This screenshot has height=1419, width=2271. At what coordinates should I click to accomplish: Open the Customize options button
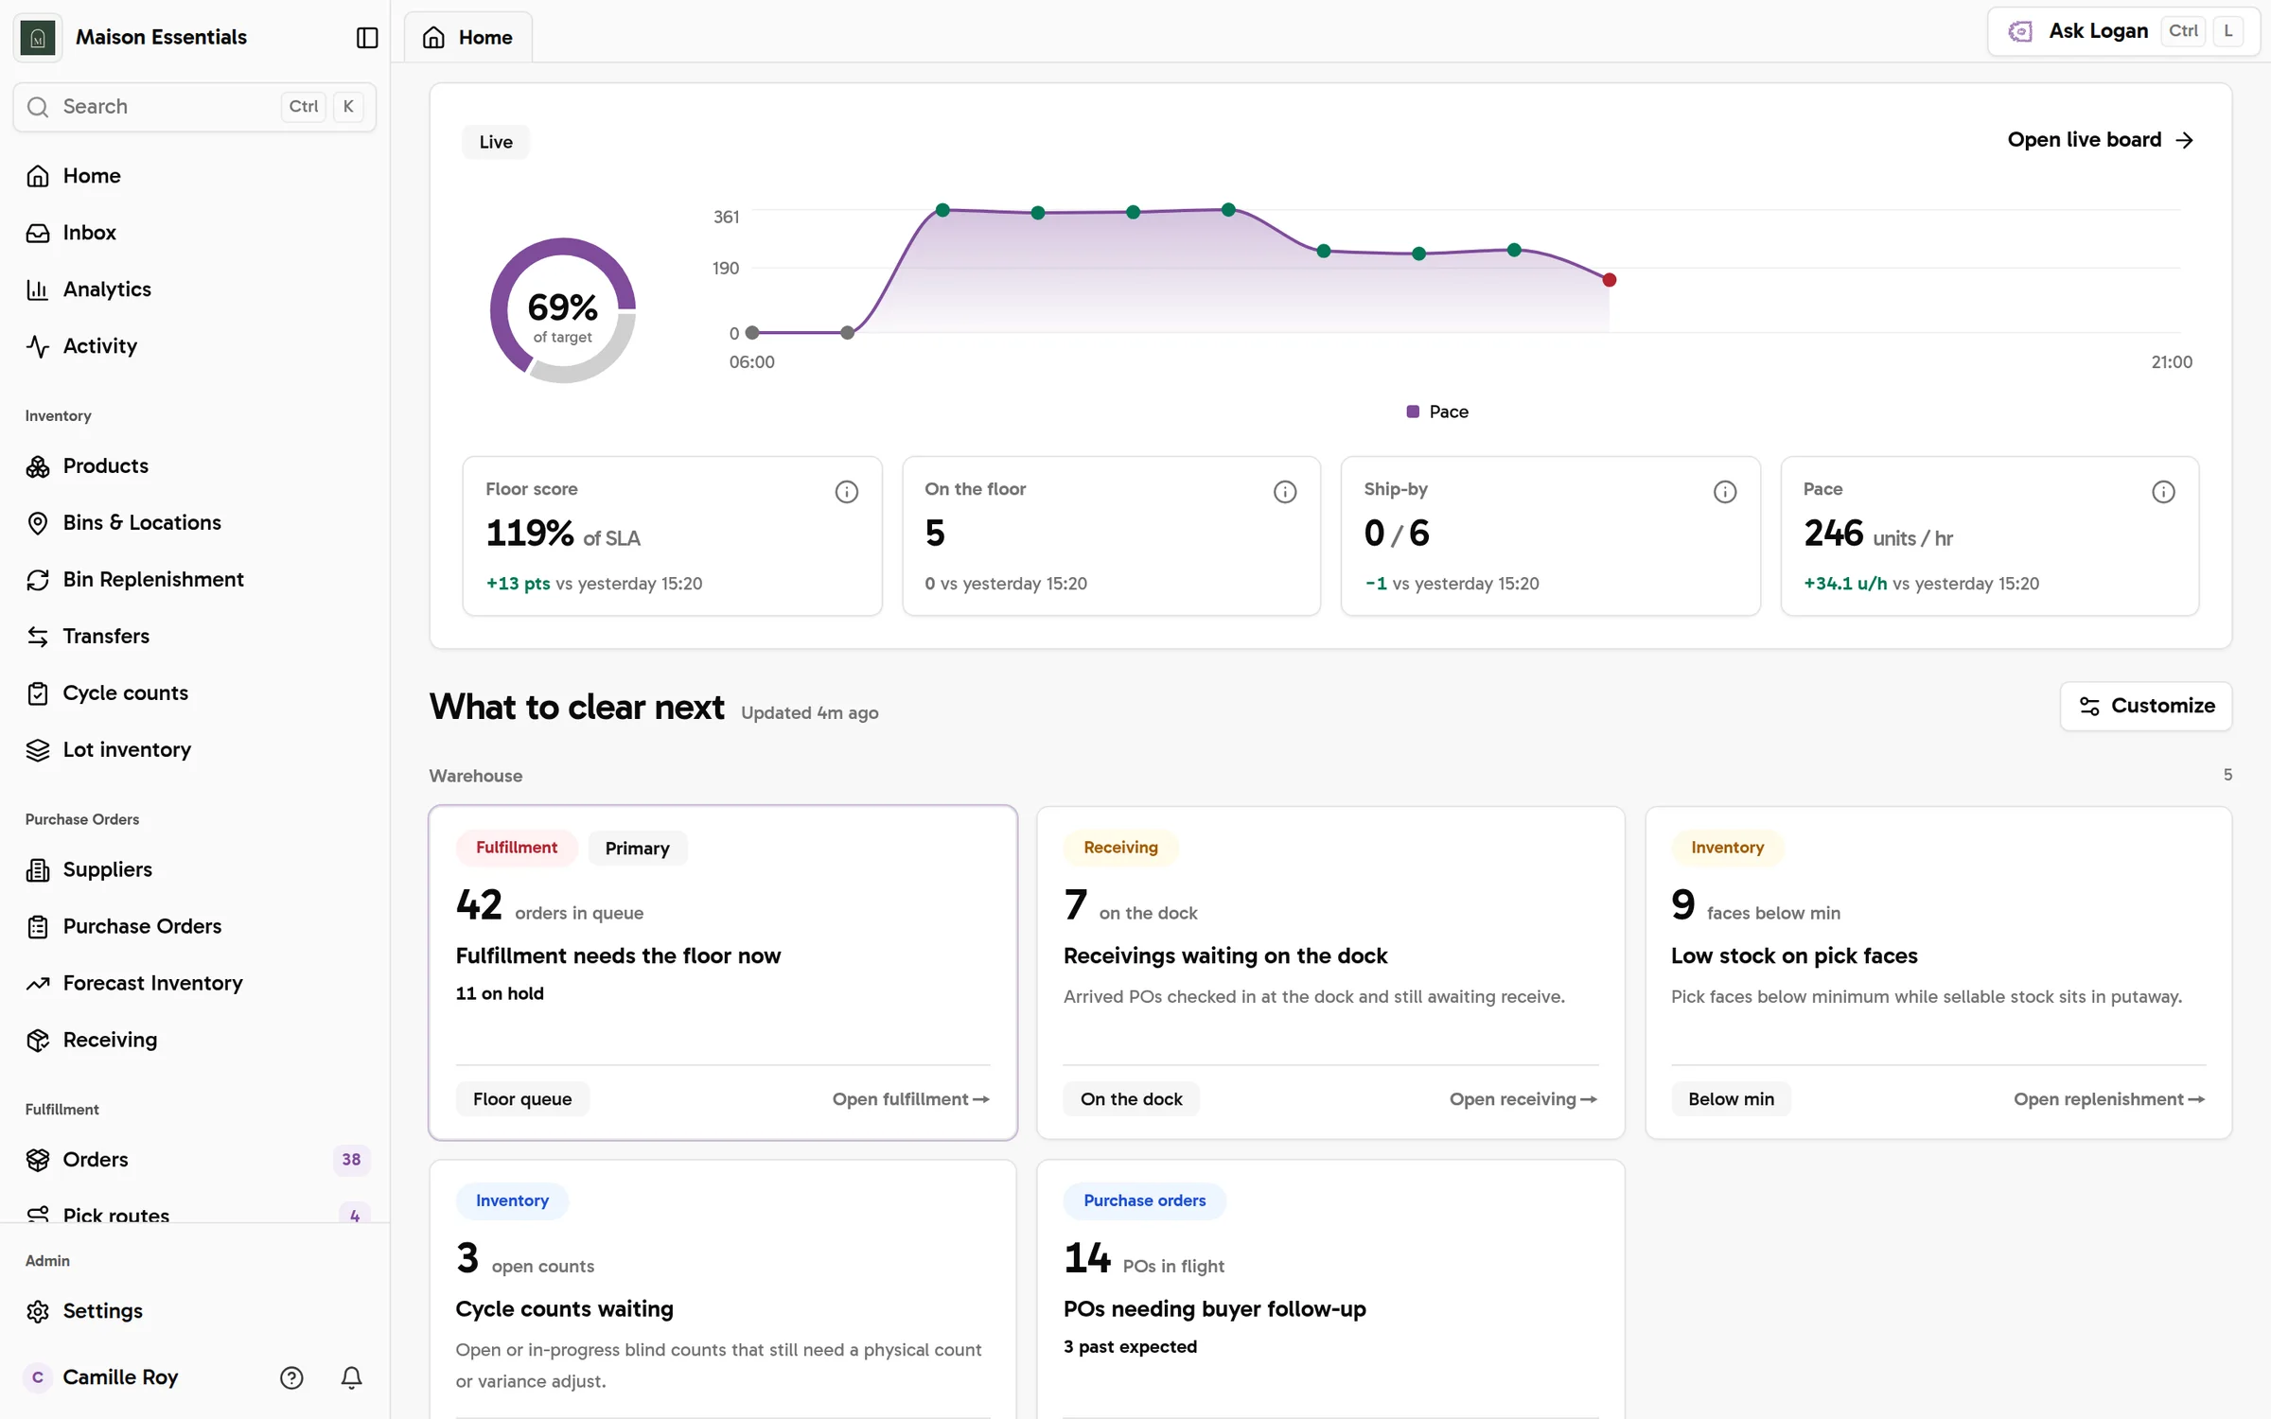coord(2145,706)
